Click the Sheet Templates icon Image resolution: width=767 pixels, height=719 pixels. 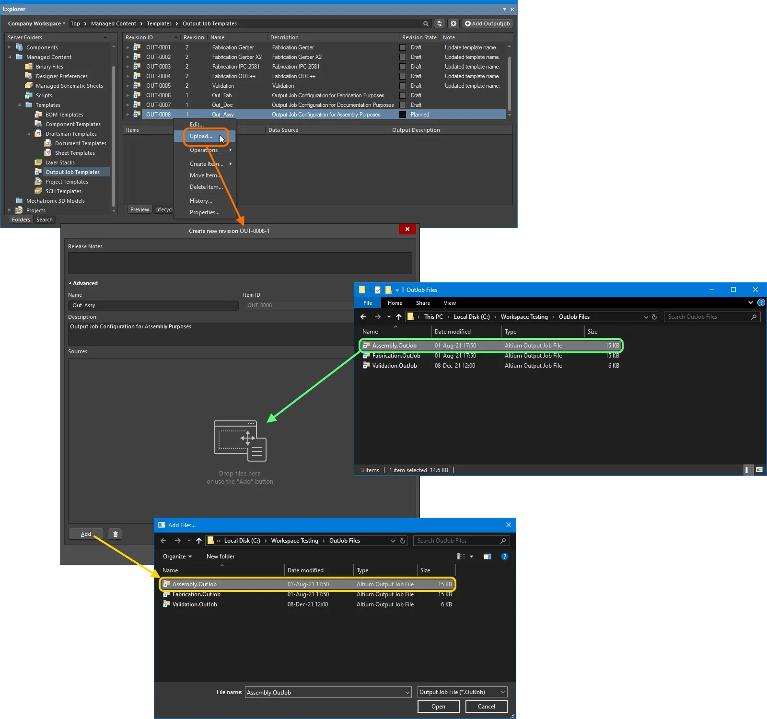48,153
